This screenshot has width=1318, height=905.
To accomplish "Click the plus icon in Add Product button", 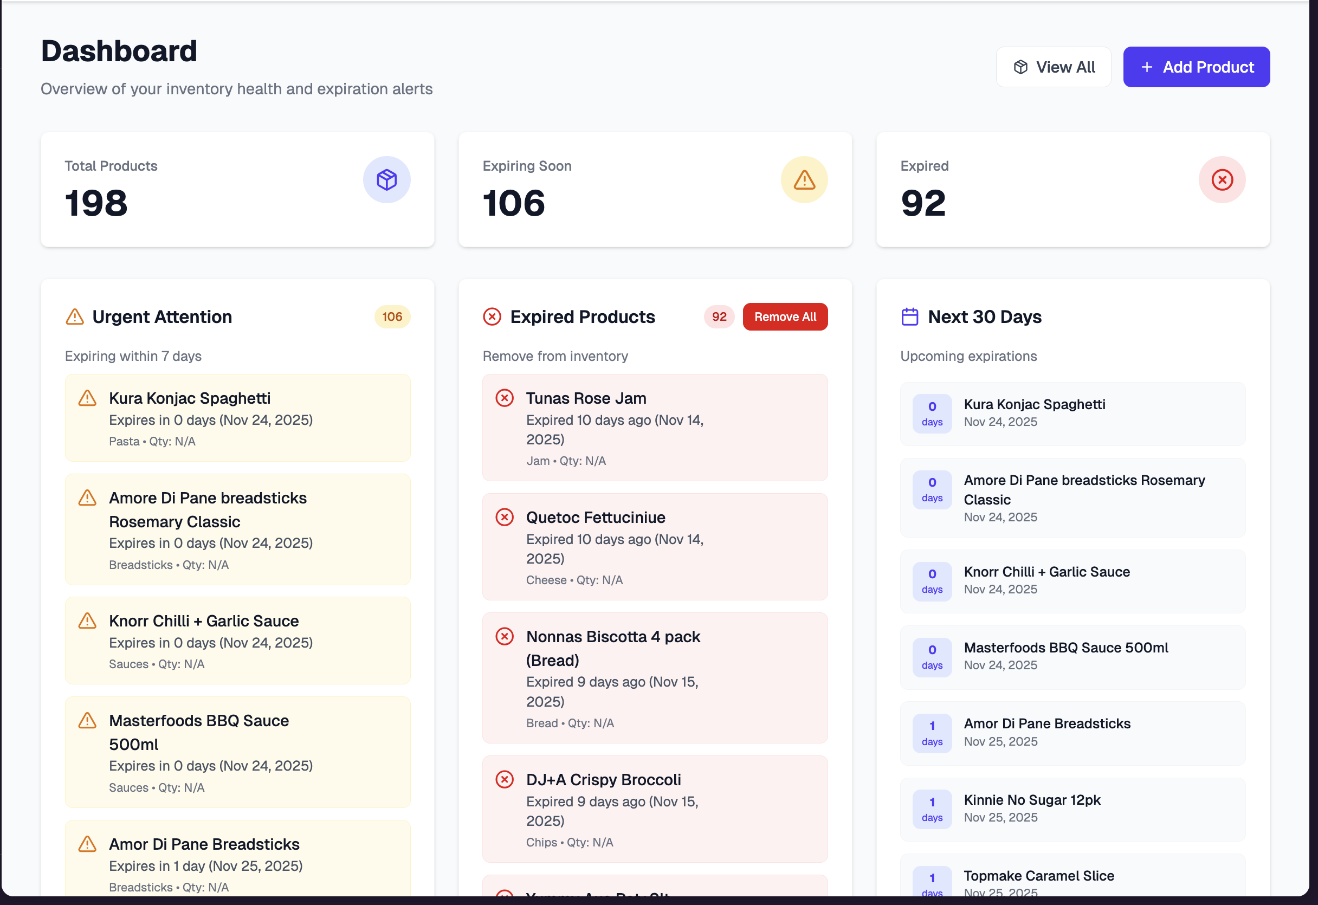I will point(1147,67).
